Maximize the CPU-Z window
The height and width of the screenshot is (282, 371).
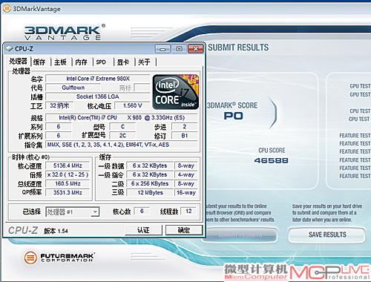179,49
